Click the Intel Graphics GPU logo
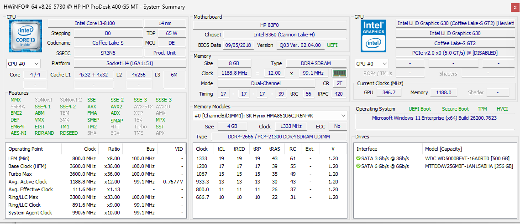The width and height of the screenshot is (520, 224). (373, 36)
